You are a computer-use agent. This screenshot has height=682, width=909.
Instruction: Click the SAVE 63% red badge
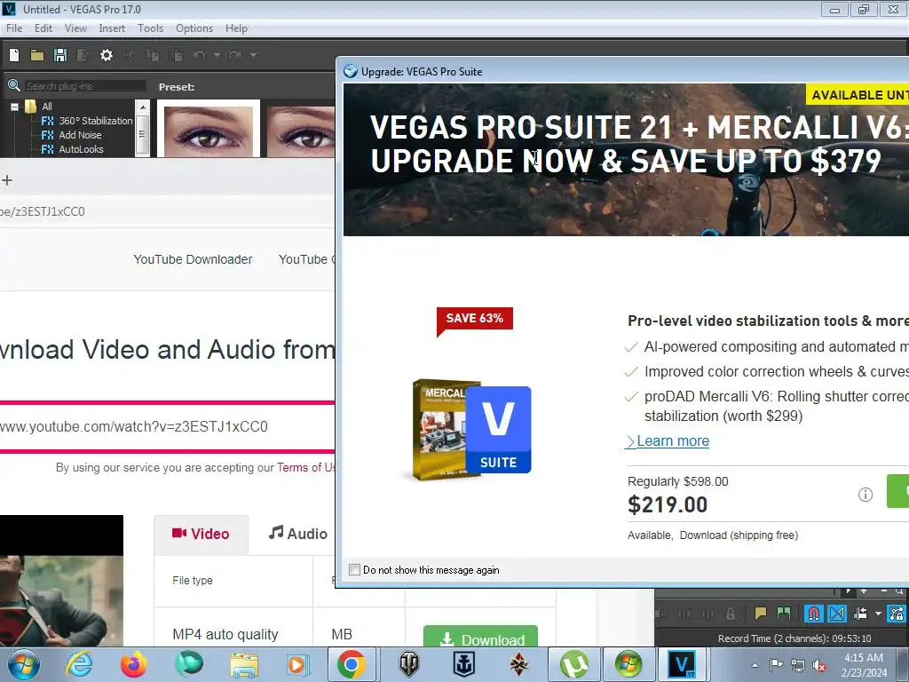475,319
